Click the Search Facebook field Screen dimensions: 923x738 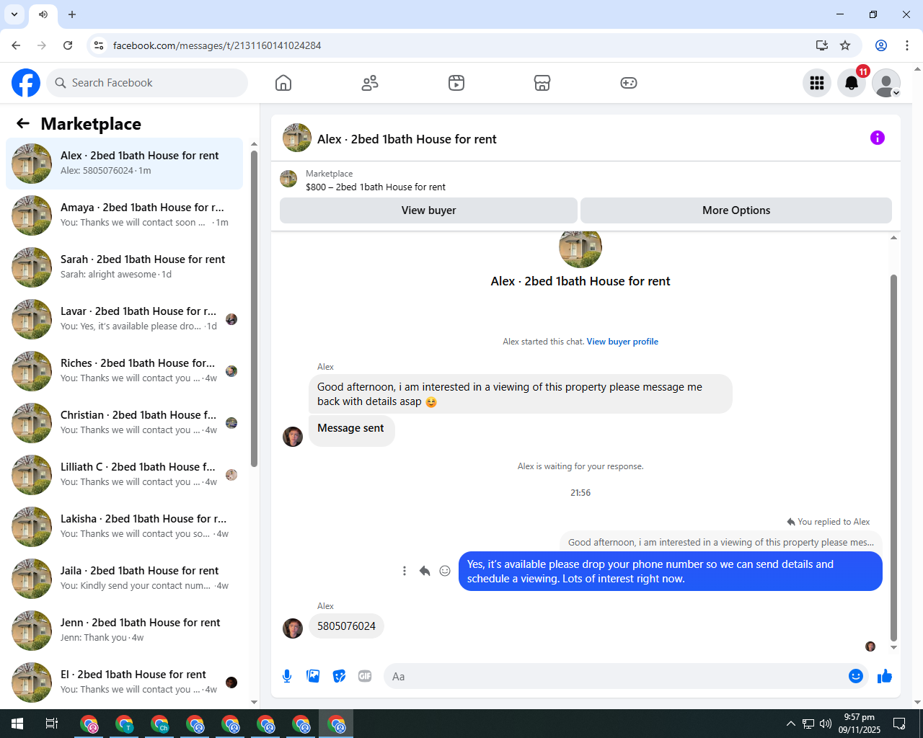point(147,83)
